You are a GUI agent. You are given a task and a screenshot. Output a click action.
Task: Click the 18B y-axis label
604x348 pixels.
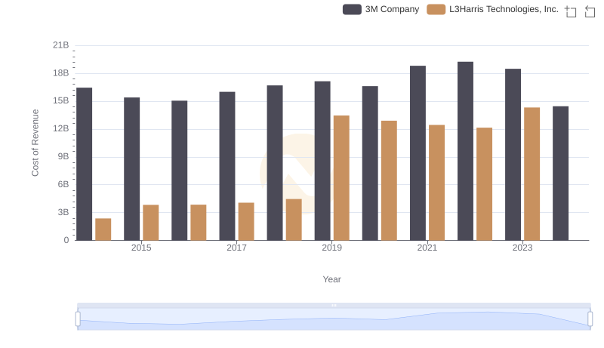pyautogui.click(x=61, y=73)
